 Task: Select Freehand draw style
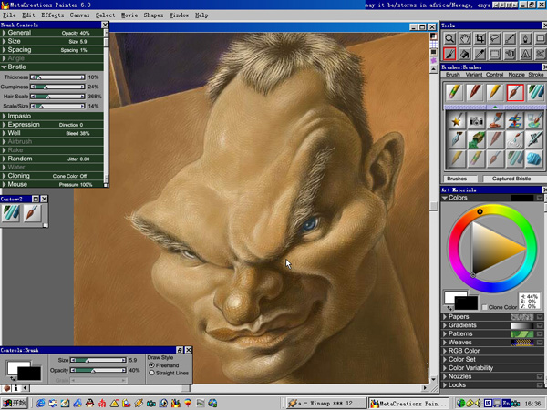151,365
